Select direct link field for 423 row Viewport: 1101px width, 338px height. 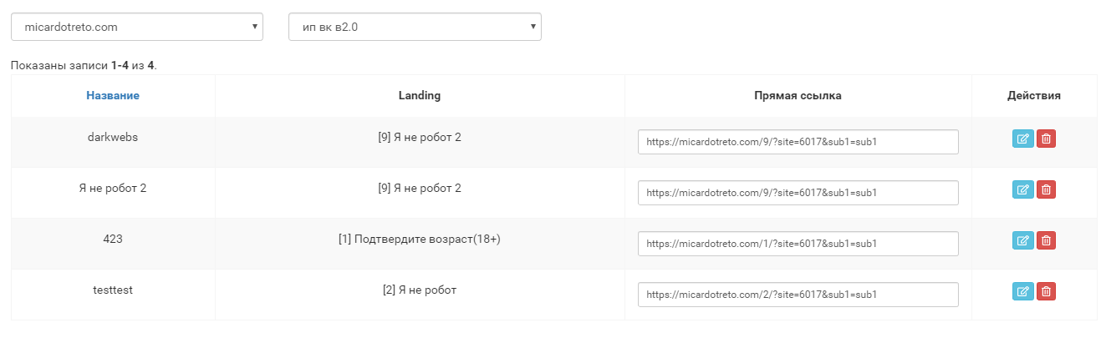pos(798,244)
